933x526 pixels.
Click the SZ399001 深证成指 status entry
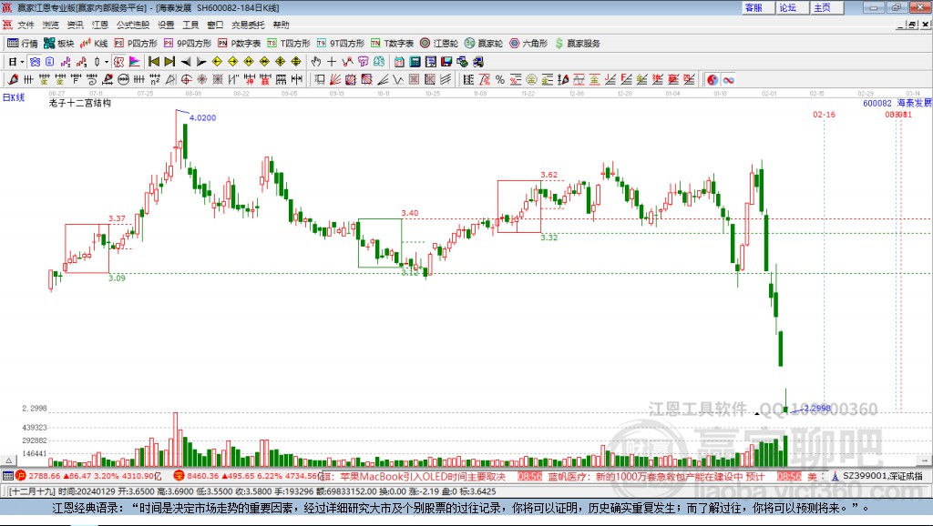(x=882, y=476)
